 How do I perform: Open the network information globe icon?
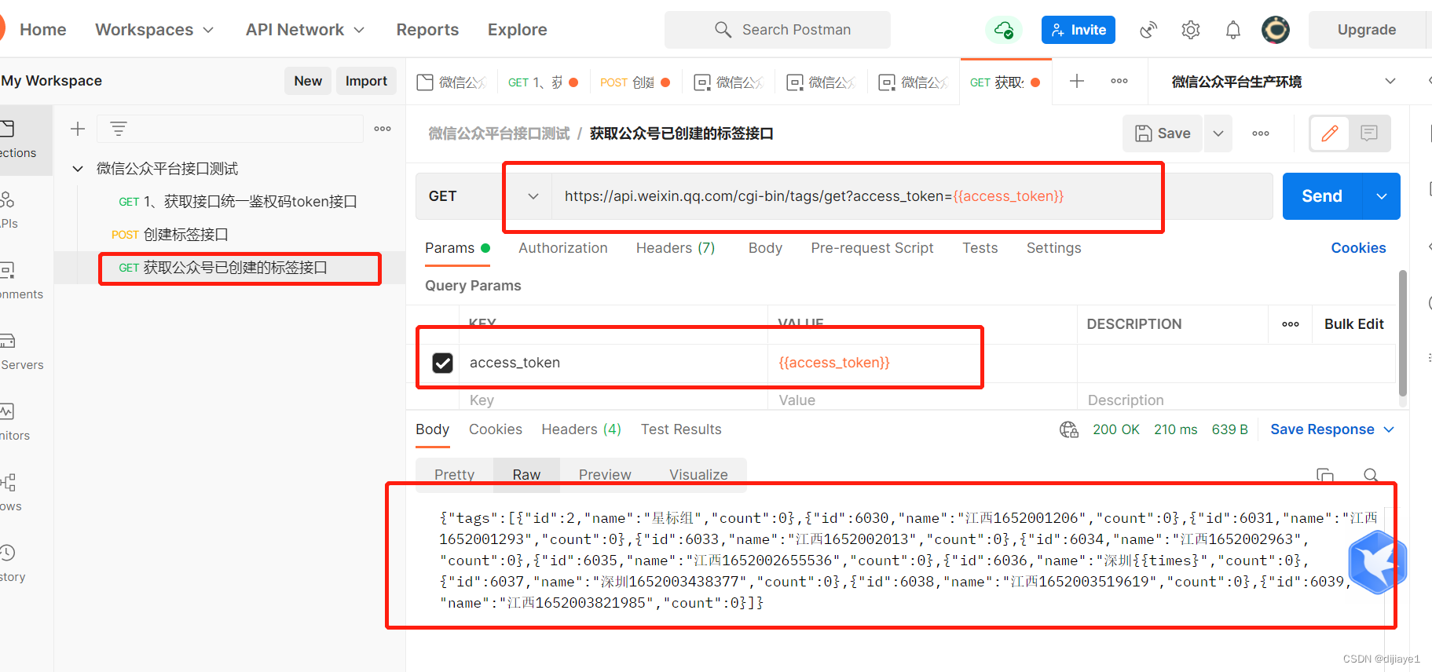[1069, 429]
